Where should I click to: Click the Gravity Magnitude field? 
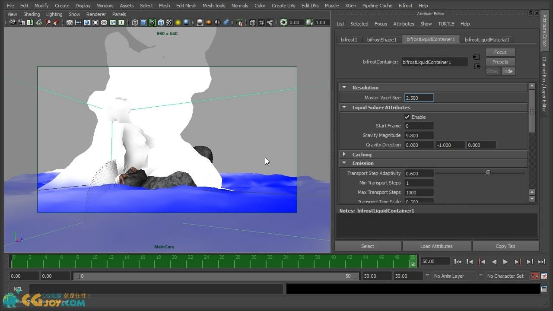[x=419, y=135]
